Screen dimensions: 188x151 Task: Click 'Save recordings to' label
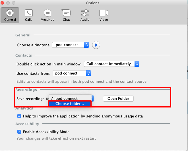coord(33,99)
